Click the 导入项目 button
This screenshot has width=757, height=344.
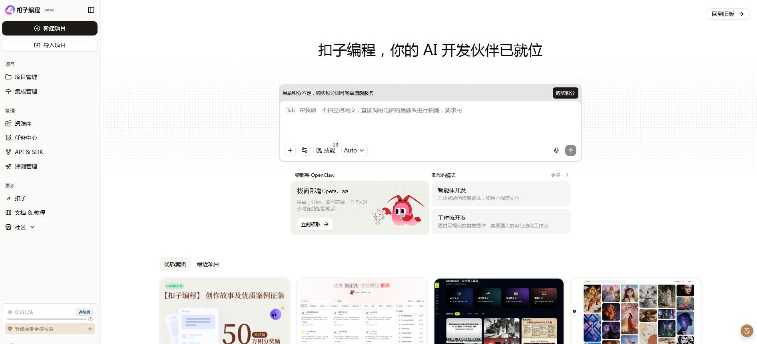pos(50,45)
